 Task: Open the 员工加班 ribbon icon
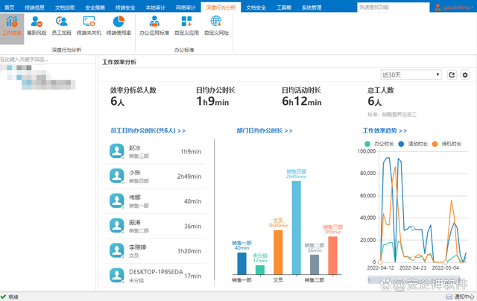(61, 25)
